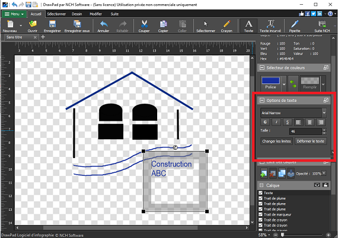The image size is (338, 238).
Task: Toggle the lock icon in Calque header
Action: click(326, 185)
